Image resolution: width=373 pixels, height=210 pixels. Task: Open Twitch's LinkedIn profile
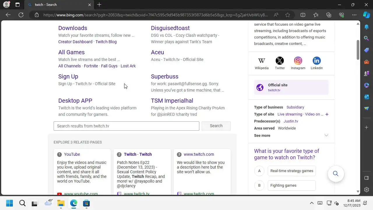(316, 63)
